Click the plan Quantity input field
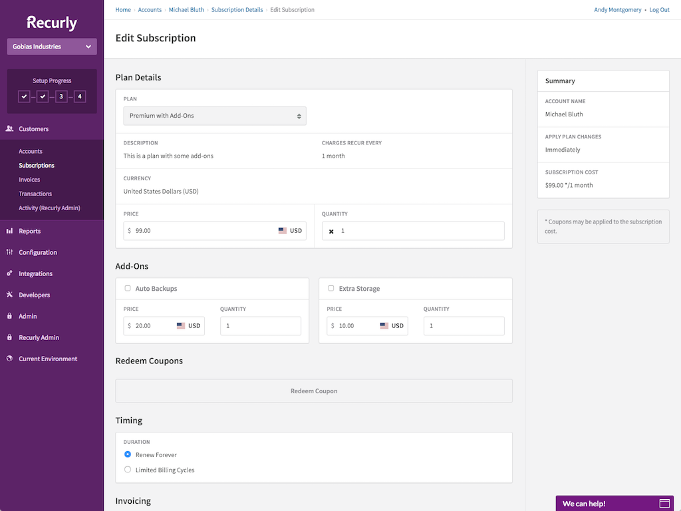 413,231
